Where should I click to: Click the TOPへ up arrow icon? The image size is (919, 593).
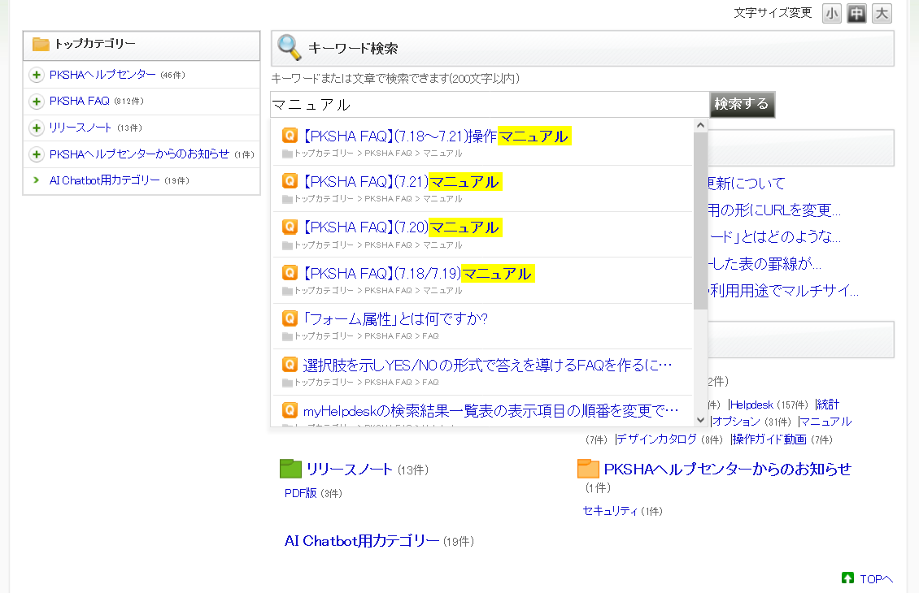(x=847, y=578)
